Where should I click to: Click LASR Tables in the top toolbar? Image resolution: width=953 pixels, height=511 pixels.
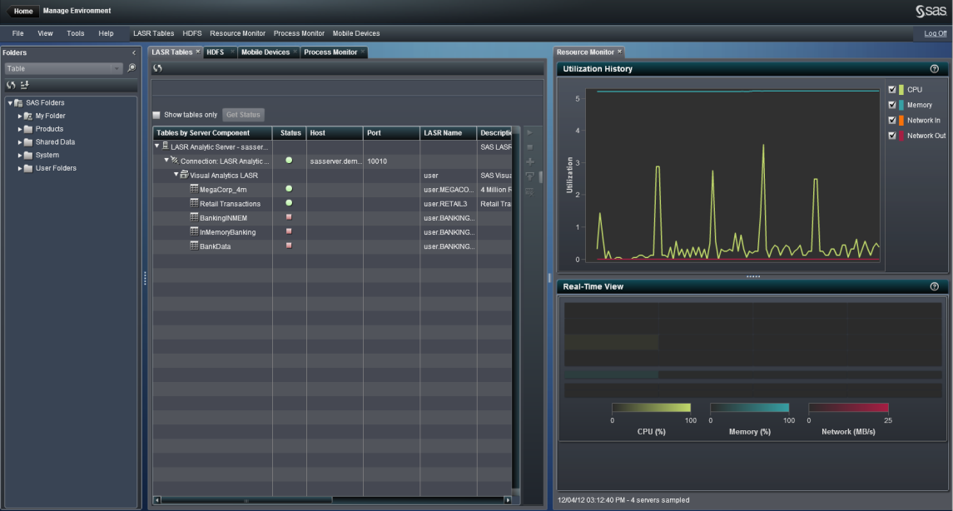(x=154, y=33)
